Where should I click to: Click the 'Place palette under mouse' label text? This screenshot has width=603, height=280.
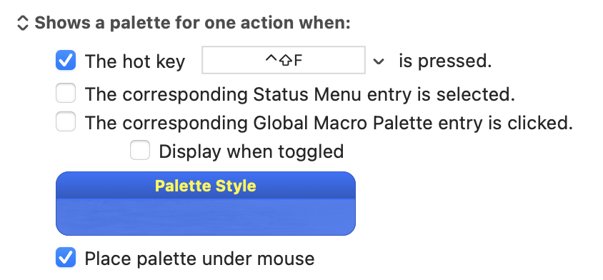199,259
